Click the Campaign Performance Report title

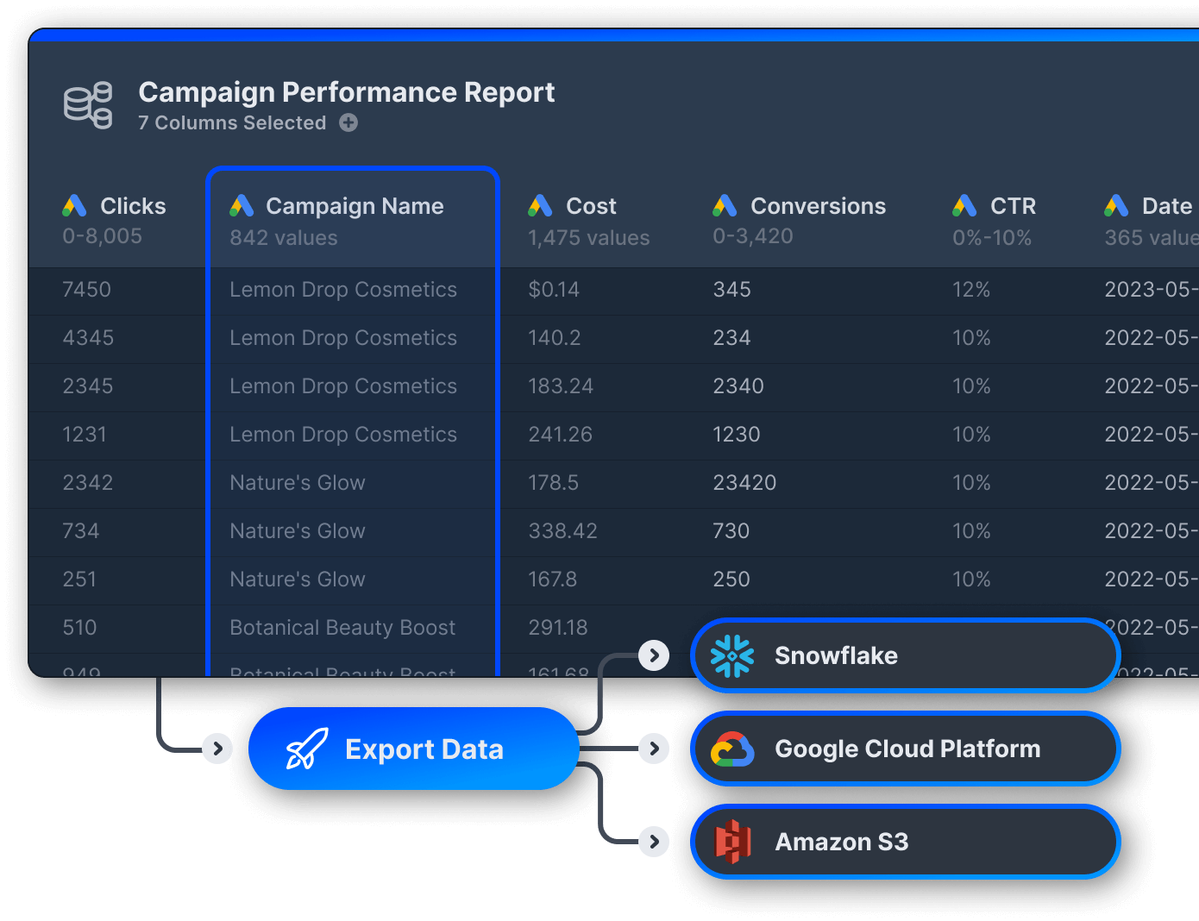(x=347, y=92)
